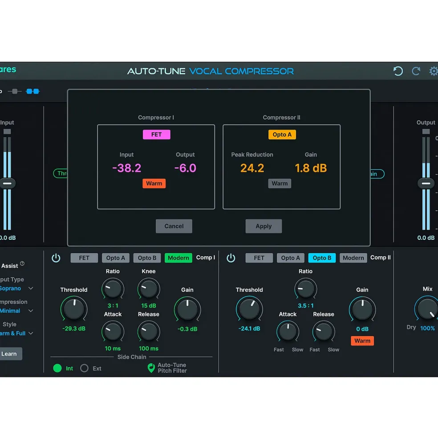Viewport: 438px width, 439px height.
Task: Click the Comp I Attack knob
Action: [x=113, y=332]
